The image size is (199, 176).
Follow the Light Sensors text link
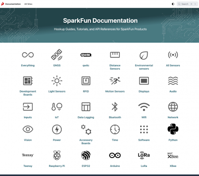click(x=57, y=92)
